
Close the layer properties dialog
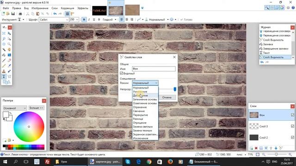click(174, 57)
